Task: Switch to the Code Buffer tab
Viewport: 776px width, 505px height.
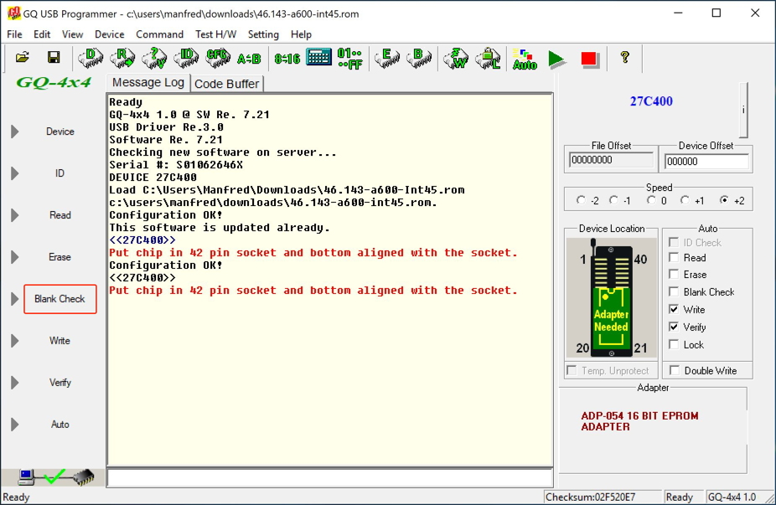Action: (227, 84)
